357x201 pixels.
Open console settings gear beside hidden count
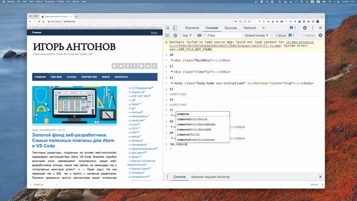point(321,35)
